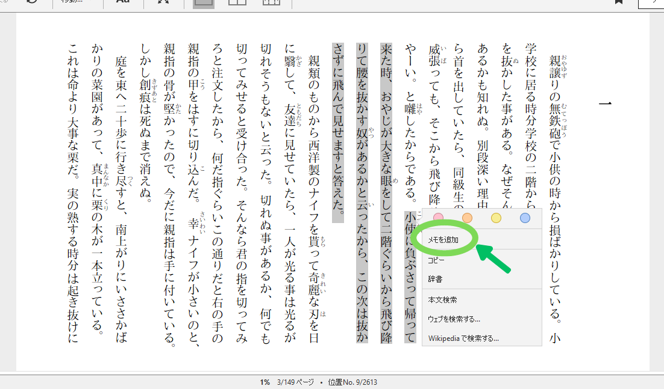Click the sync/refresh icon in toolbar
The image size is (664, 389).
[x=33, y=2]
